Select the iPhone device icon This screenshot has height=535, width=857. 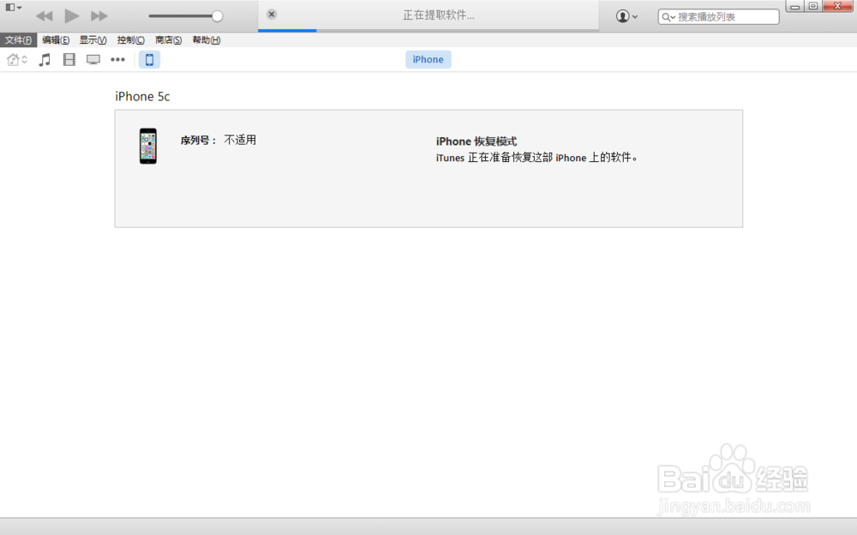[x=149, y=60]
